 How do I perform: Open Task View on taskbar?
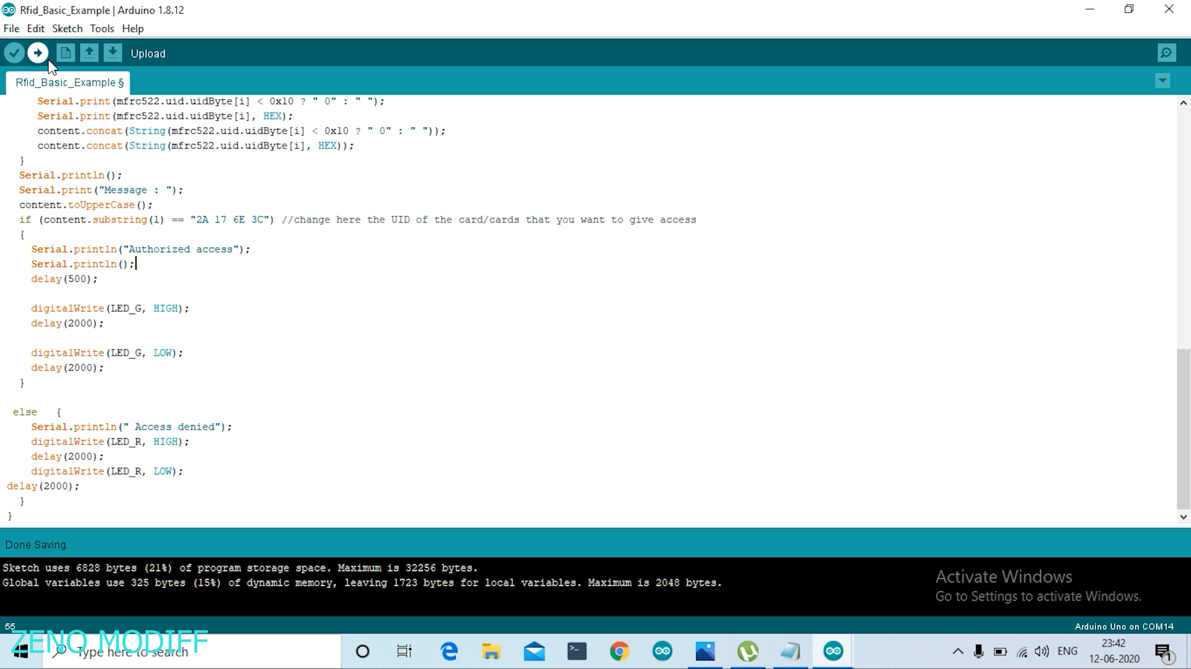(x=404, y=652)
